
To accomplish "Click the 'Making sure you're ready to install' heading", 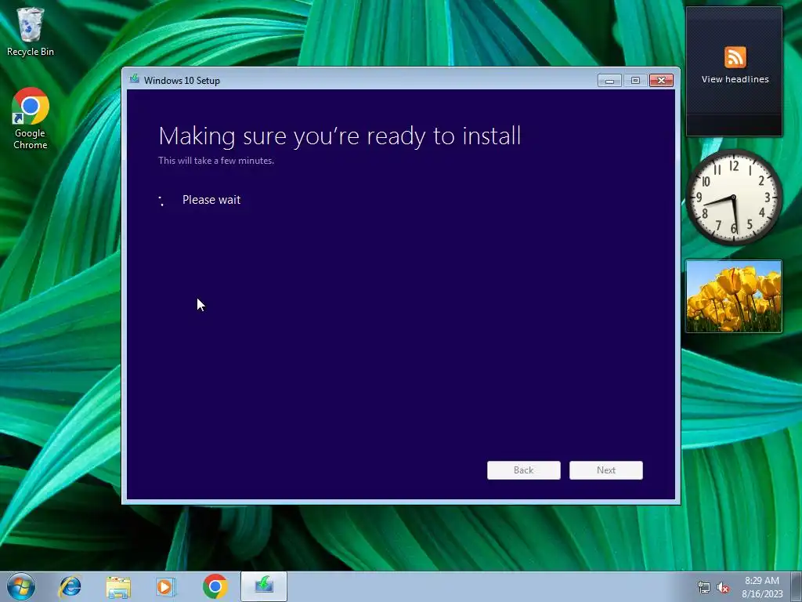I will (340, 136).
